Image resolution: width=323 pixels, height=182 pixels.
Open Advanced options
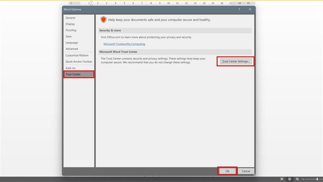(79, 49)
